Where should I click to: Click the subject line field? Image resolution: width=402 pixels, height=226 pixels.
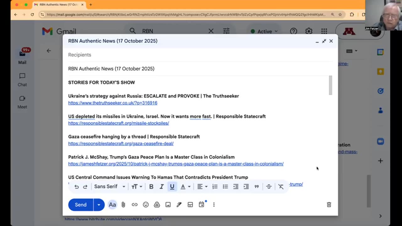200,68
